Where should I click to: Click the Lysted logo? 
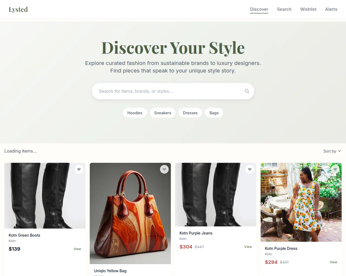point(18,9)
